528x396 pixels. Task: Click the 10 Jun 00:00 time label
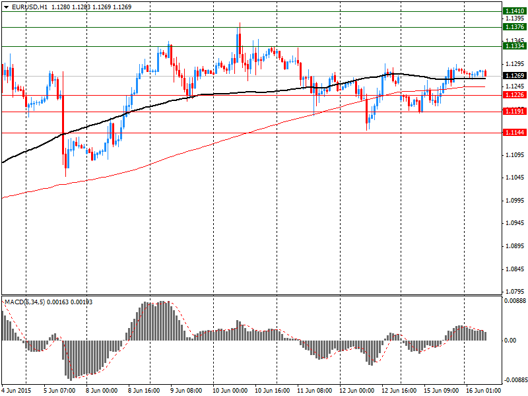(x=230, y=391)
